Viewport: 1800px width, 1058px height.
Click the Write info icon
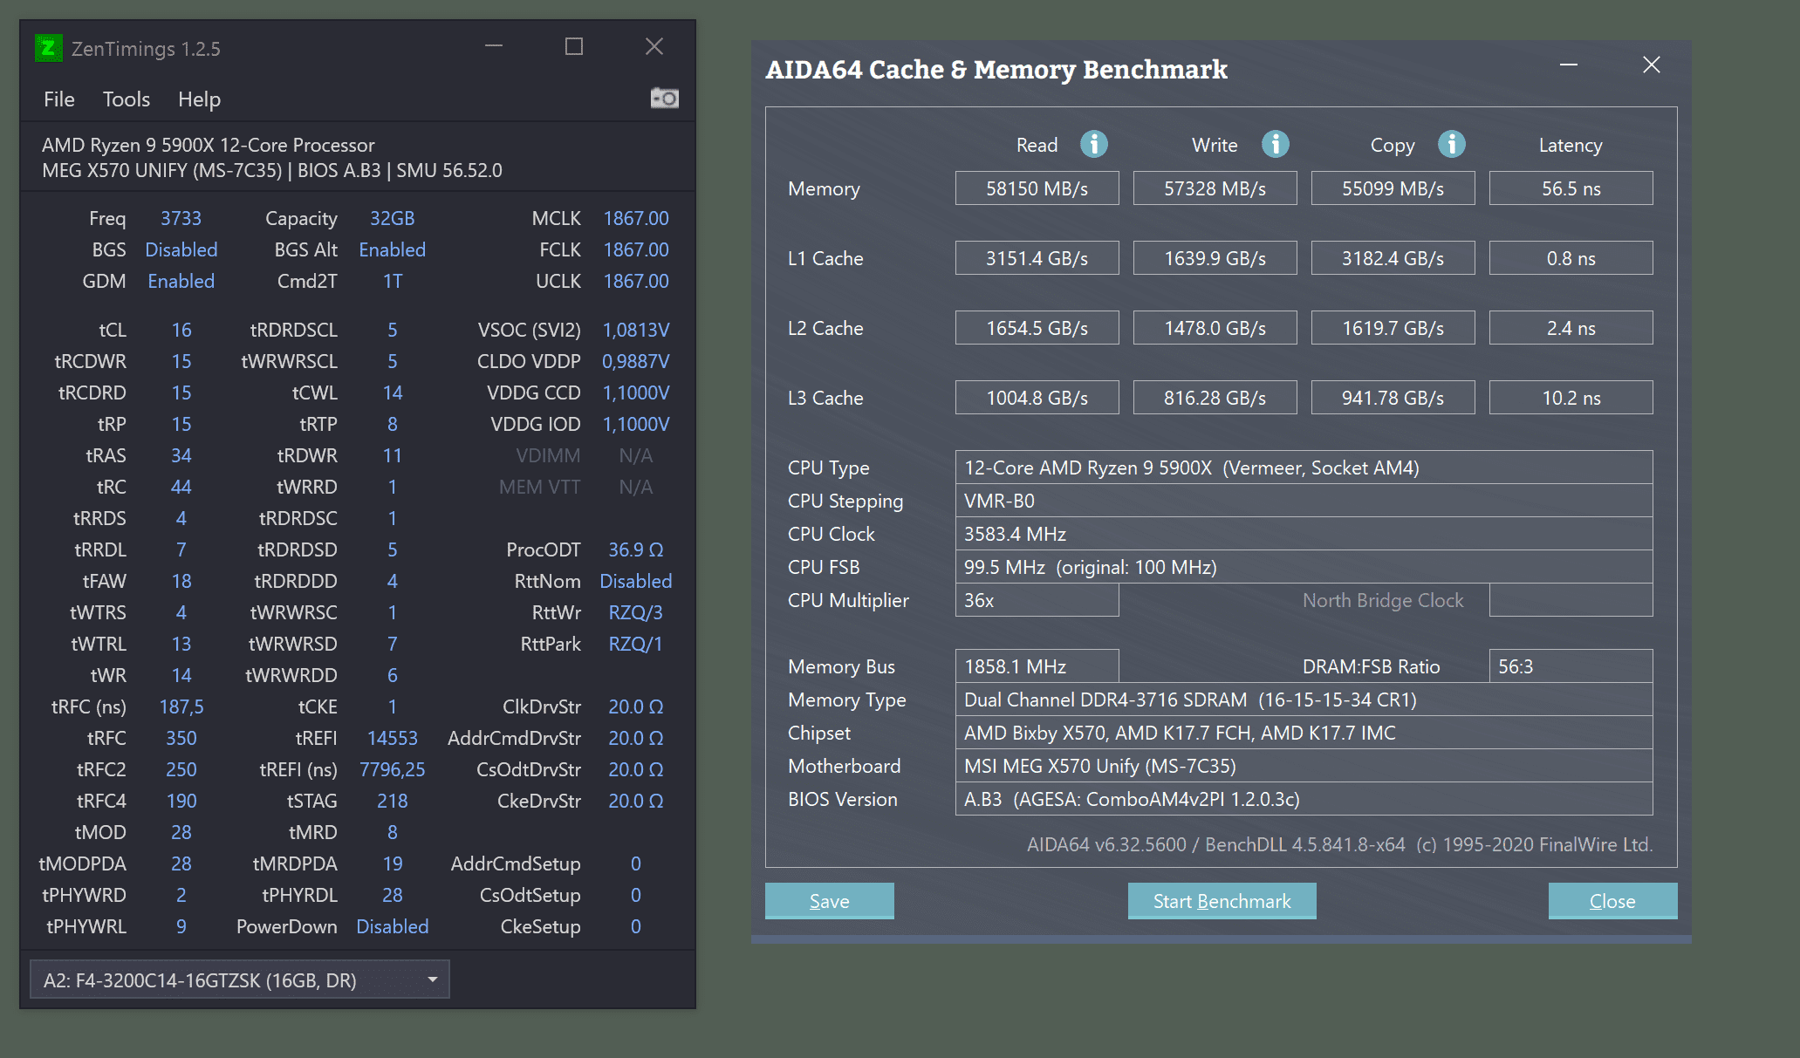[1275, 144]
